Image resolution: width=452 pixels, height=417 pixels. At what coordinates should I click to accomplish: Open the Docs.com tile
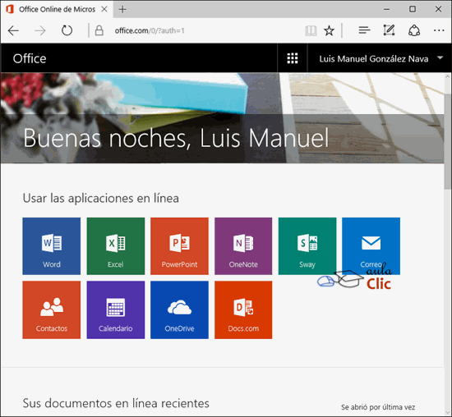coord(243,309)
